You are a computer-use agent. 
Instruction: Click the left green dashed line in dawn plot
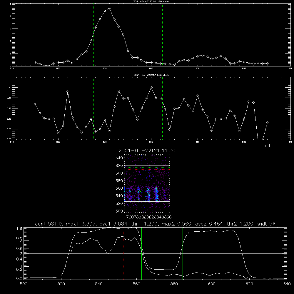(x=93, y=35)
